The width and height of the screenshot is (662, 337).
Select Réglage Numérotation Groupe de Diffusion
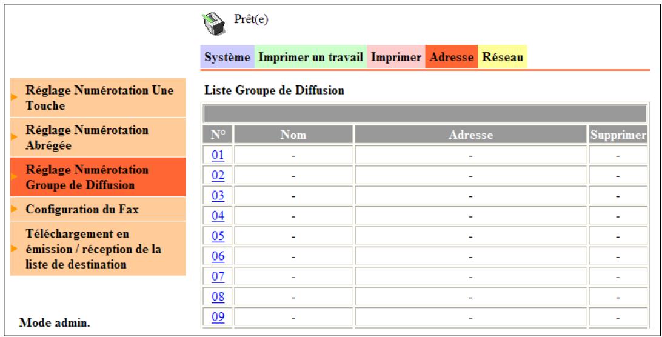click(x=98, y=177)
